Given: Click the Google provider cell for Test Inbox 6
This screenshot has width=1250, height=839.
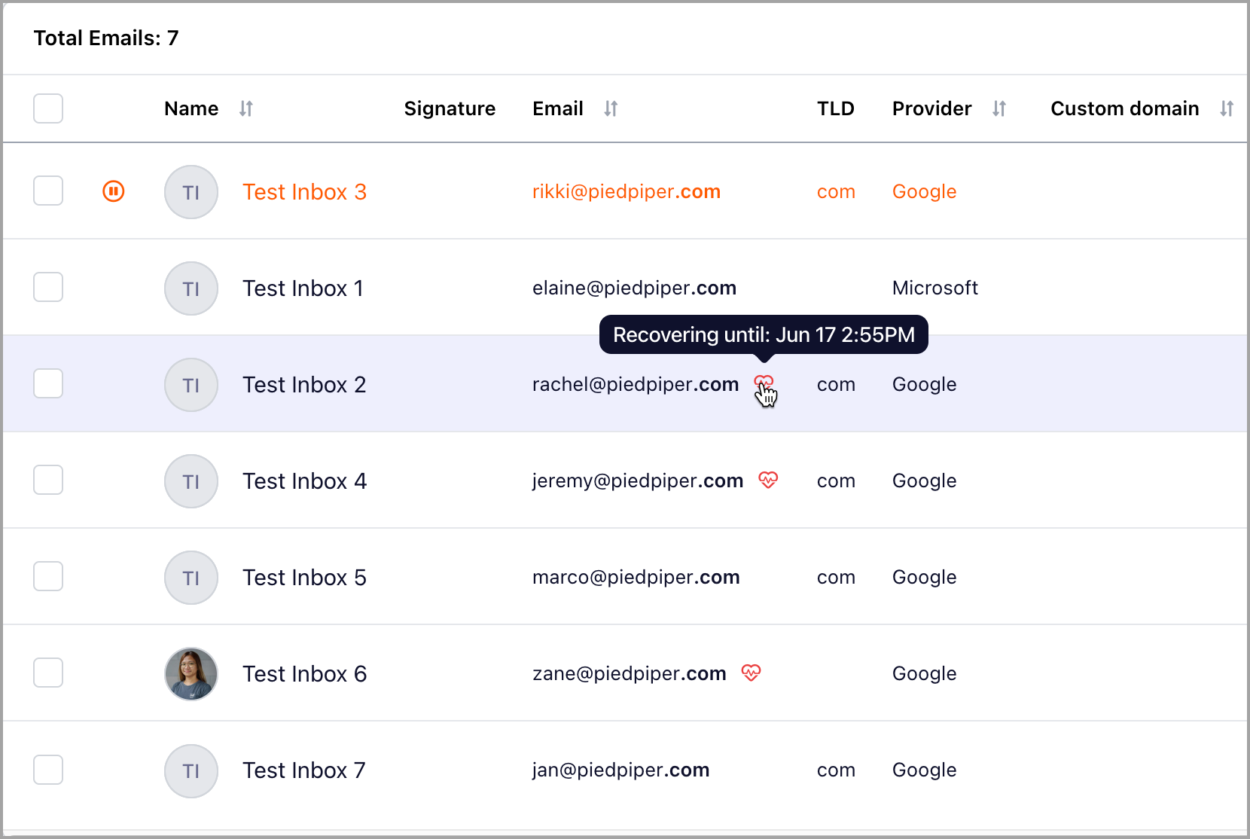Looking at the screenshot, I should 925,674.
